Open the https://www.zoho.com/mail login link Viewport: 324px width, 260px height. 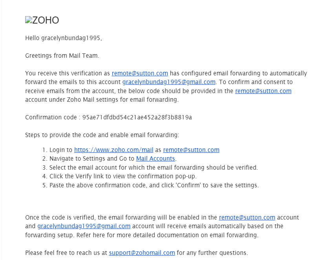(x=113, y=150)
